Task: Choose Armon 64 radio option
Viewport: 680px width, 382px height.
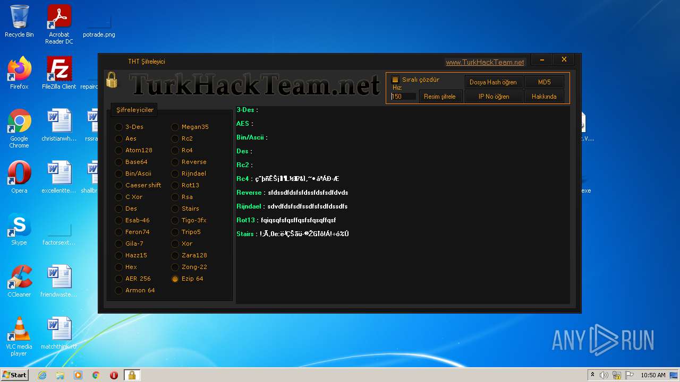Action: (x=118, y=290)
